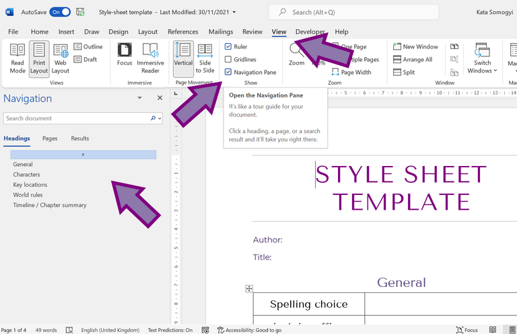Open the Review tab

tap(252, 32)
